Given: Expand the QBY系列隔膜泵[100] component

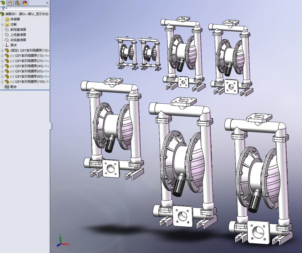Looking at the screenshot, I should click(2, 82).
